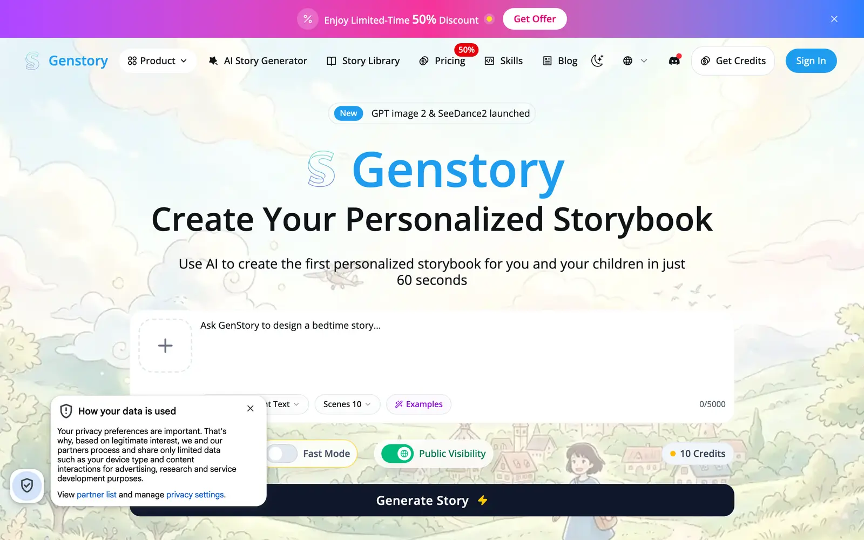The height and width of the screenshot is (540, 864).
Task: Click the Get Credits button
Action: click(x=733, y=61)
